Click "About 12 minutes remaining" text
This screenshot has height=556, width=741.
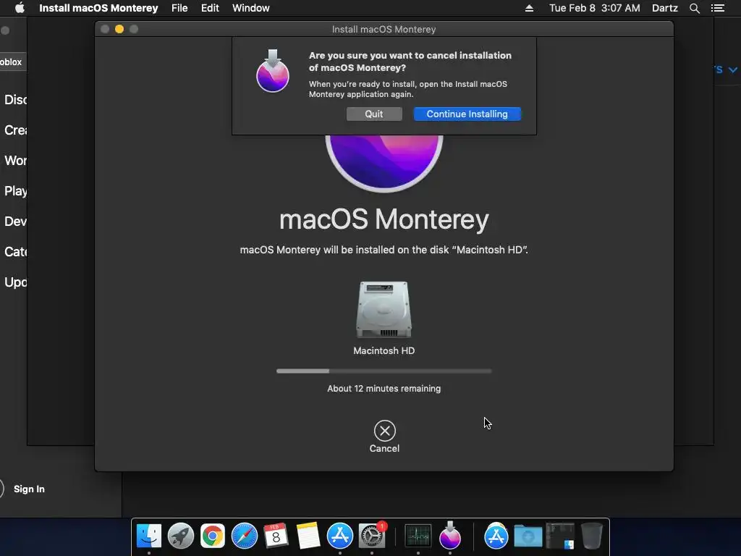384,388
